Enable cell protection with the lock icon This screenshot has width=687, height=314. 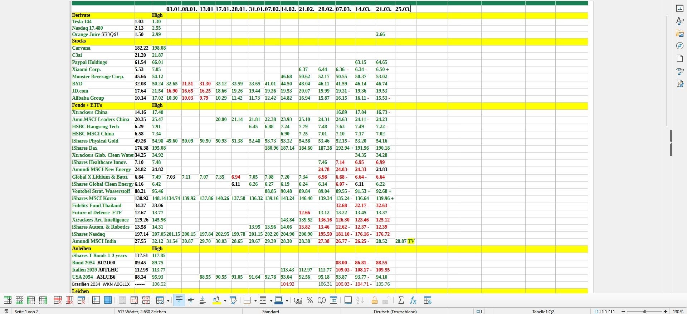tap(375, 300)
